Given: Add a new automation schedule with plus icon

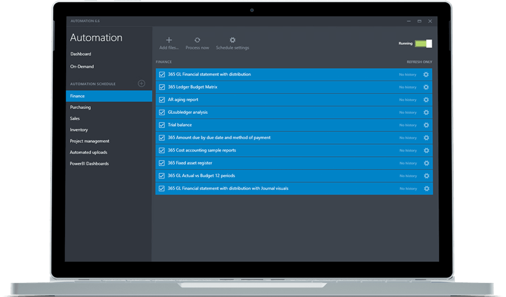Looking at the screenshot, I should pos(141,83).
